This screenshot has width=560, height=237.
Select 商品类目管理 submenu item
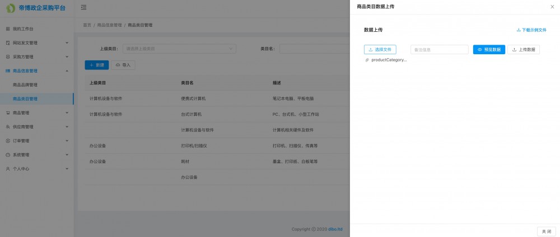37,99
